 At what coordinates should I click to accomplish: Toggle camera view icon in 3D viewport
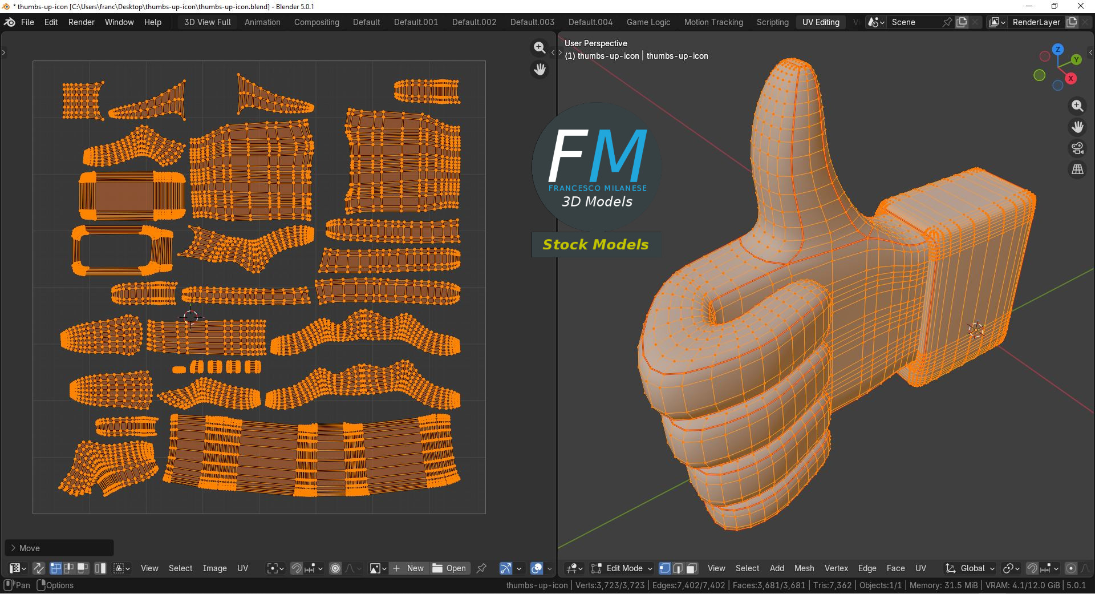pos(1077,148)
